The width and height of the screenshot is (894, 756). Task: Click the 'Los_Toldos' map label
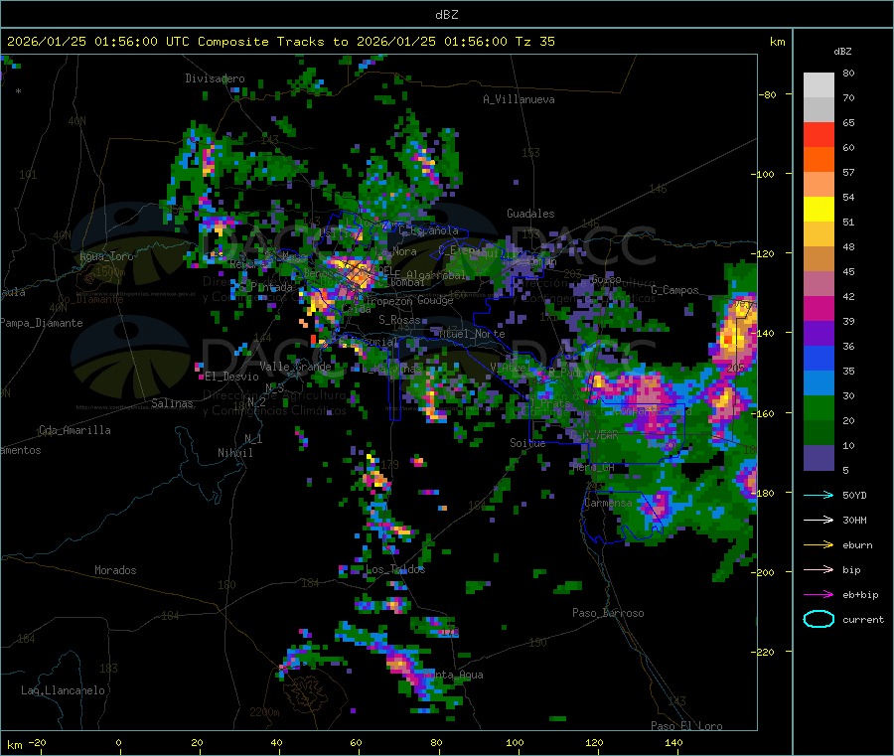pyautogui.click(x=395, y=569)
